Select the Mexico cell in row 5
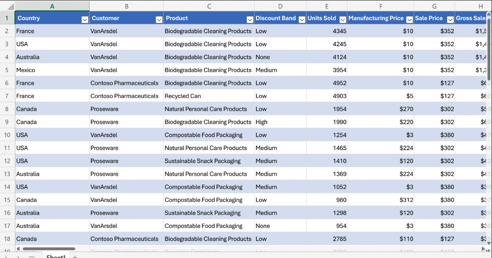The image size is (492, 258). [52, 70]
